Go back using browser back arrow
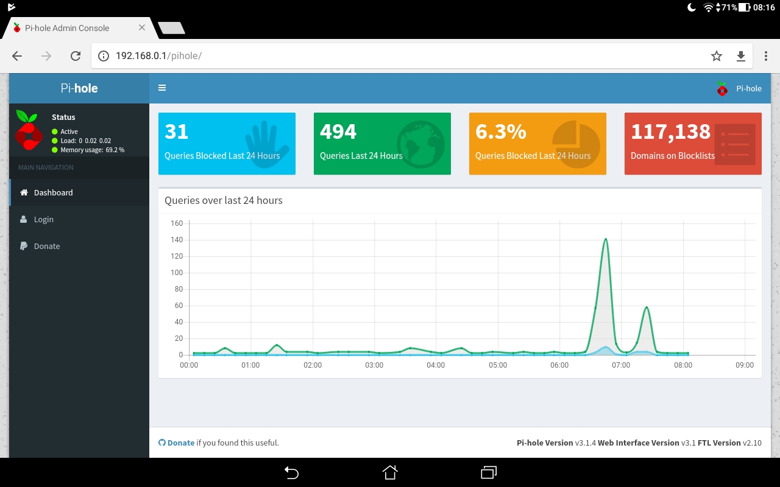The image size is (780, 487). [x=17, y=56]
